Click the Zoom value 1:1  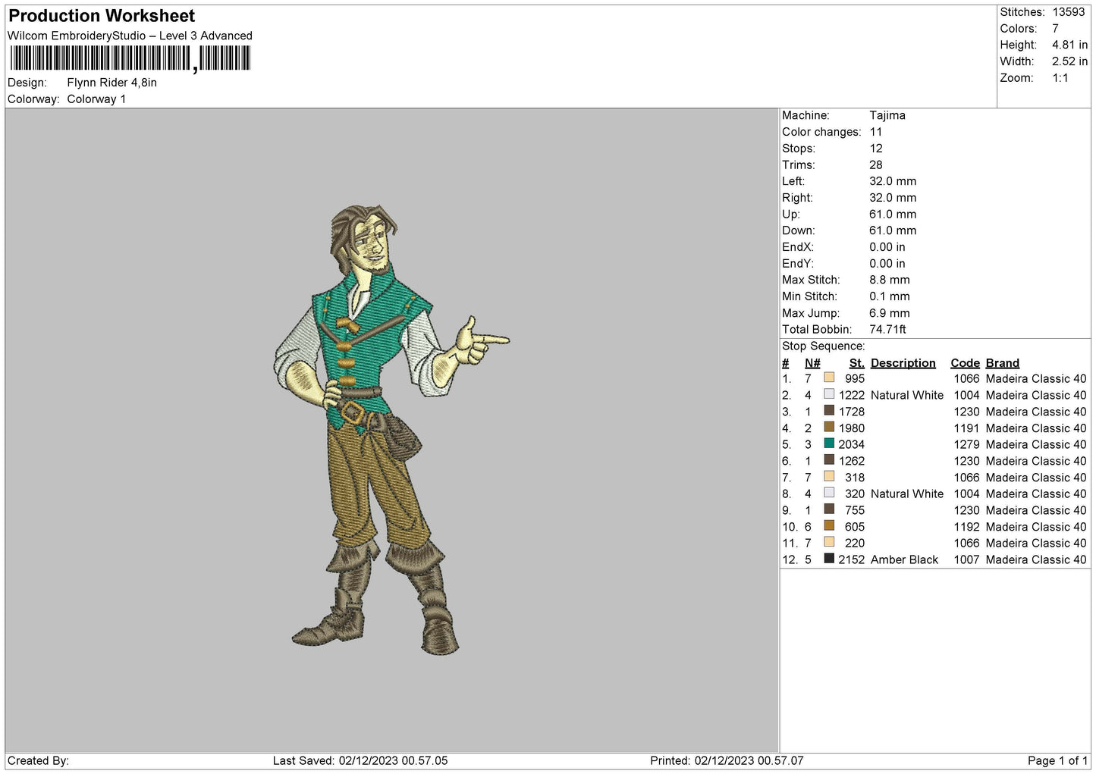pyautogui.click(x=1060, y=78)
